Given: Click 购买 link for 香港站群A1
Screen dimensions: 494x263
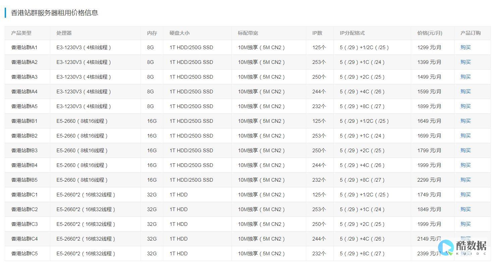Looking at the screenshot, I should point(465,48).
